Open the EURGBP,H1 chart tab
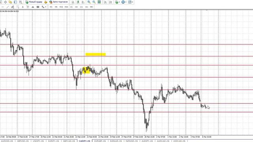The height and width of the screenshot is (142, 253). click(x=100, y=141)
